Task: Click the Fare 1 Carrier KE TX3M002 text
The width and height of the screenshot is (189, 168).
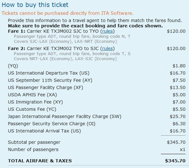Action: click(x=49, y=31)
